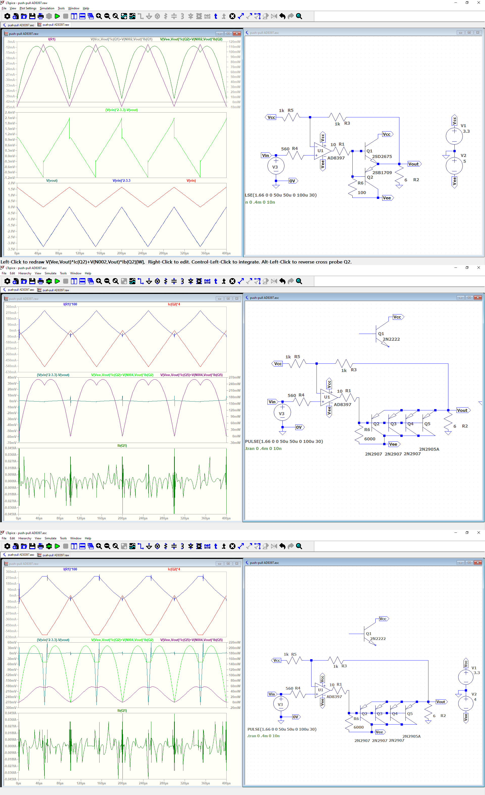Zoom in icon in top window toolbar
The height and width of the screenshot is (795, 485).
click(x=99, y=16)
